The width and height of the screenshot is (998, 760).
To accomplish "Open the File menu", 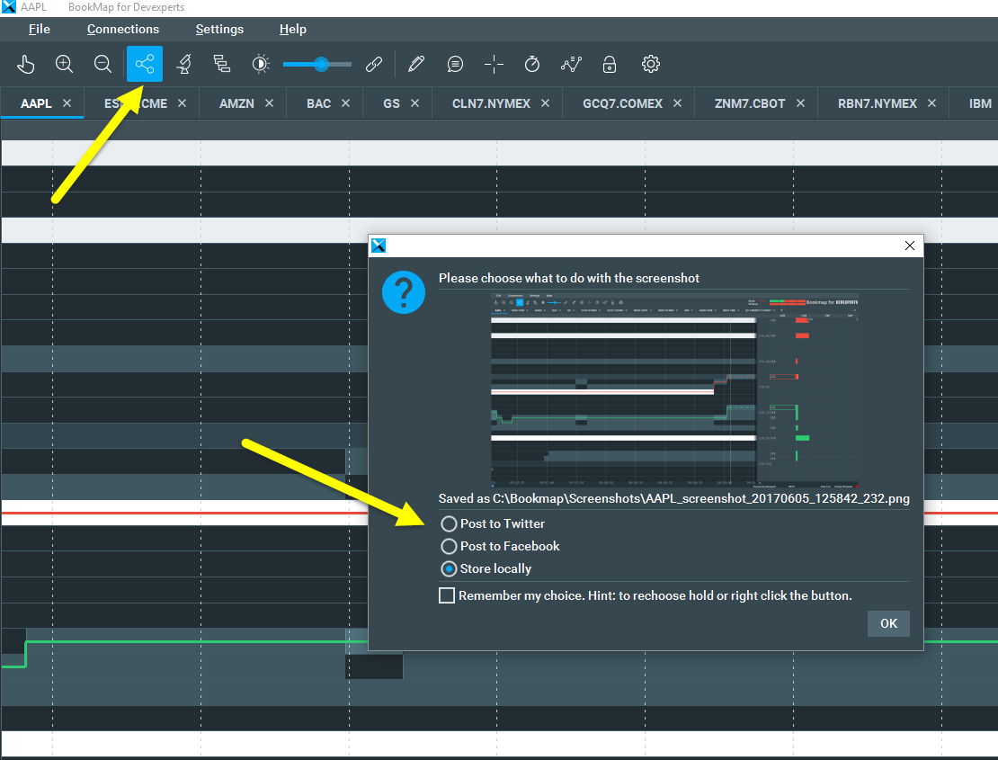I will tap(40, 30).
